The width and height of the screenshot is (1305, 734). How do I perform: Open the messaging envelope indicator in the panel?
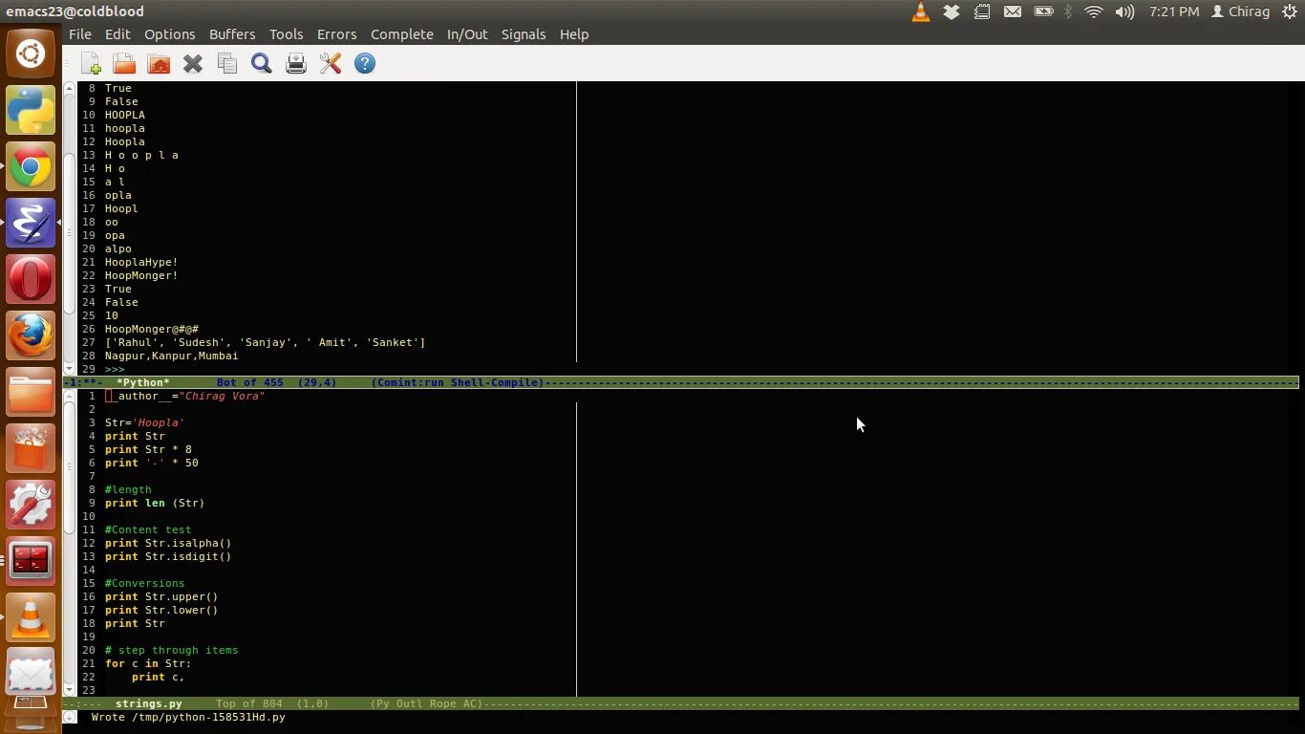(1013, 11)
